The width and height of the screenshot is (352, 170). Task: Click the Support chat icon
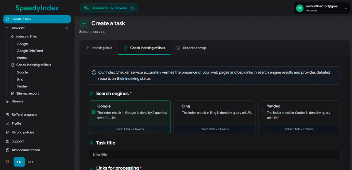point(8,141)
